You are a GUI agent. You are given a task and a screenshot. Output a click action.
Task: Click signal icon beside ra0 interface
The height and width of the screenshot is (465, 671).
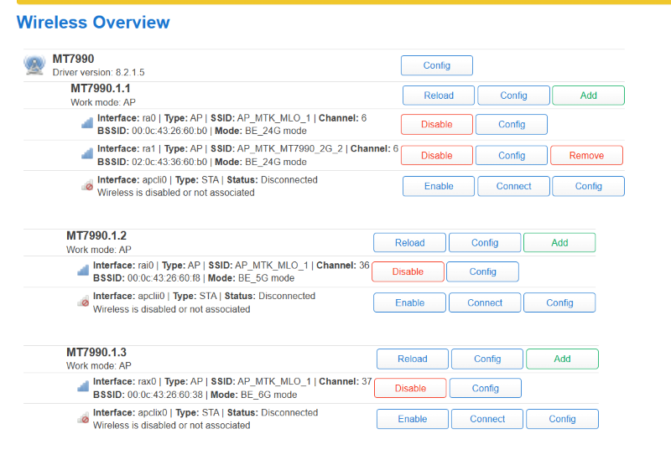[x=87, y=123]
